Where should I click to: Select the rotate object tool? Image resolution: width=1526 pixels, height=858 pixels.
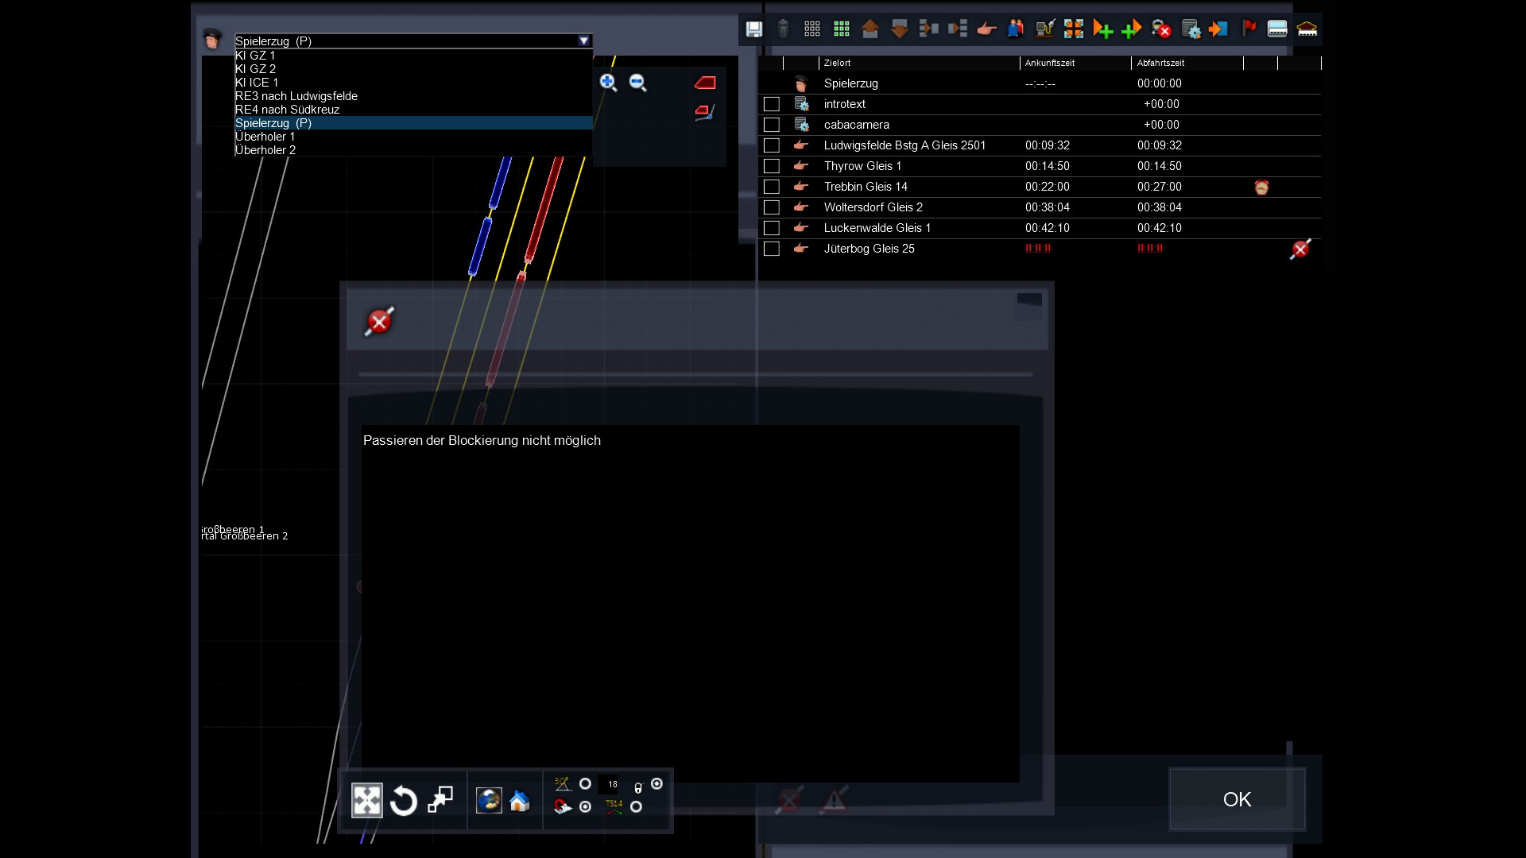tap(404, 801)
